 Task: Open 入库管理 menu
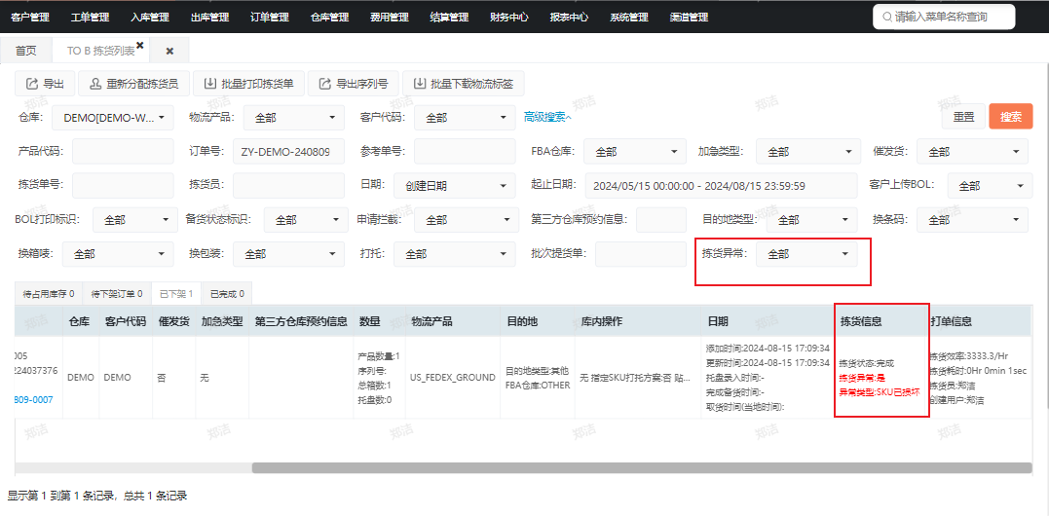point(150,17)
